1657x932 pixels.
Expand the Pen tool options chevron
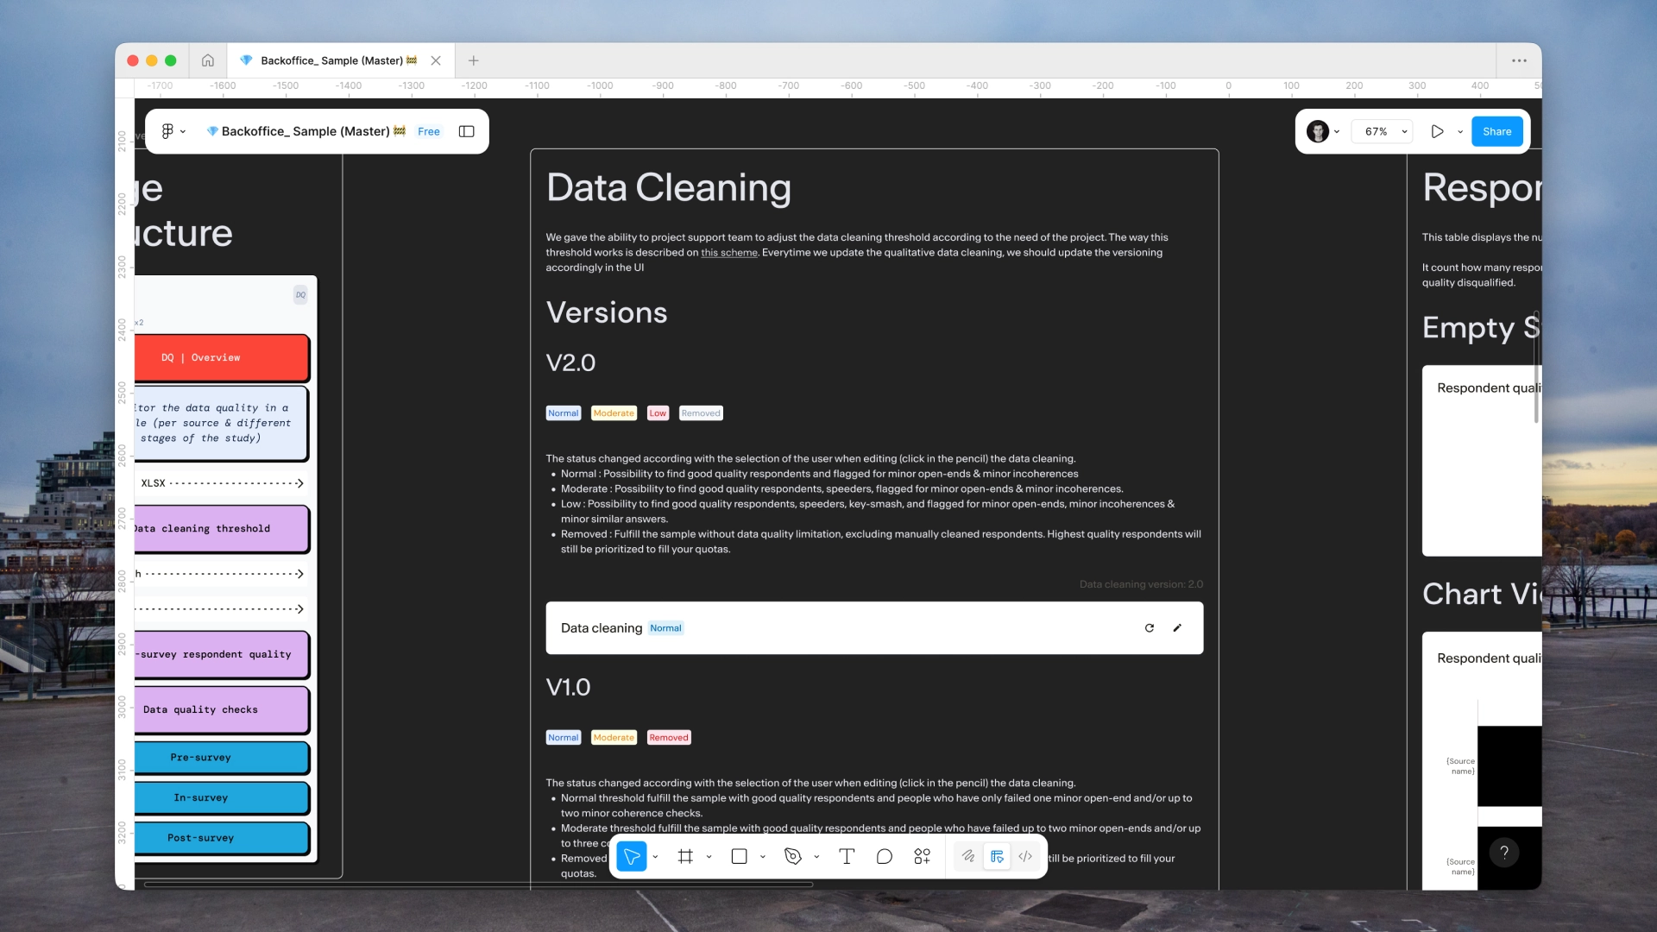pyautogui.click(x=816, y=856)
